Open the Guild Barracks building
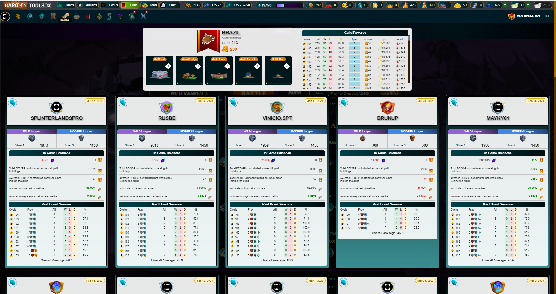This screenshot has width=556, height=294. point(248,70)
